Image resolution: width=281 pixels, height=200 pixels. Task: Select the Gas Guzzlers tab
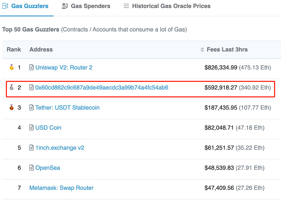[25, 6]
